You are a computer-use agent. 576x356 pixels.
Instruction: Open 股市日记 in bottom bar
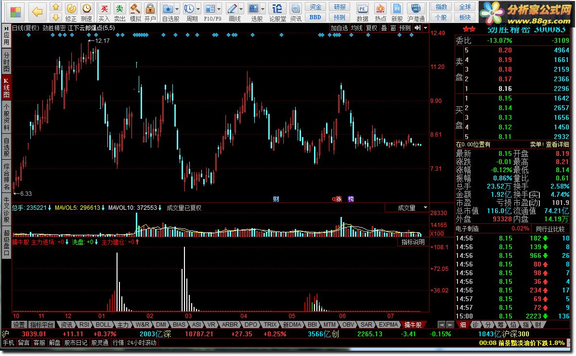(76, 343)
